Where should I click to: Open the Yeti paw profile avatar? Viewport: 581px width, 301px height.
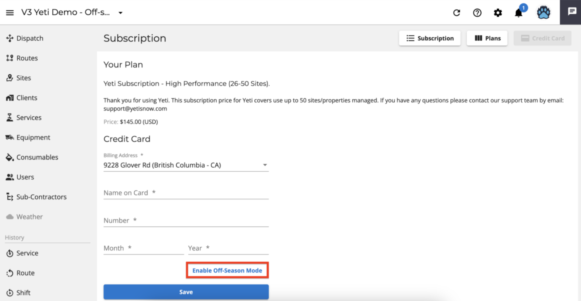[x=543, y=13]
